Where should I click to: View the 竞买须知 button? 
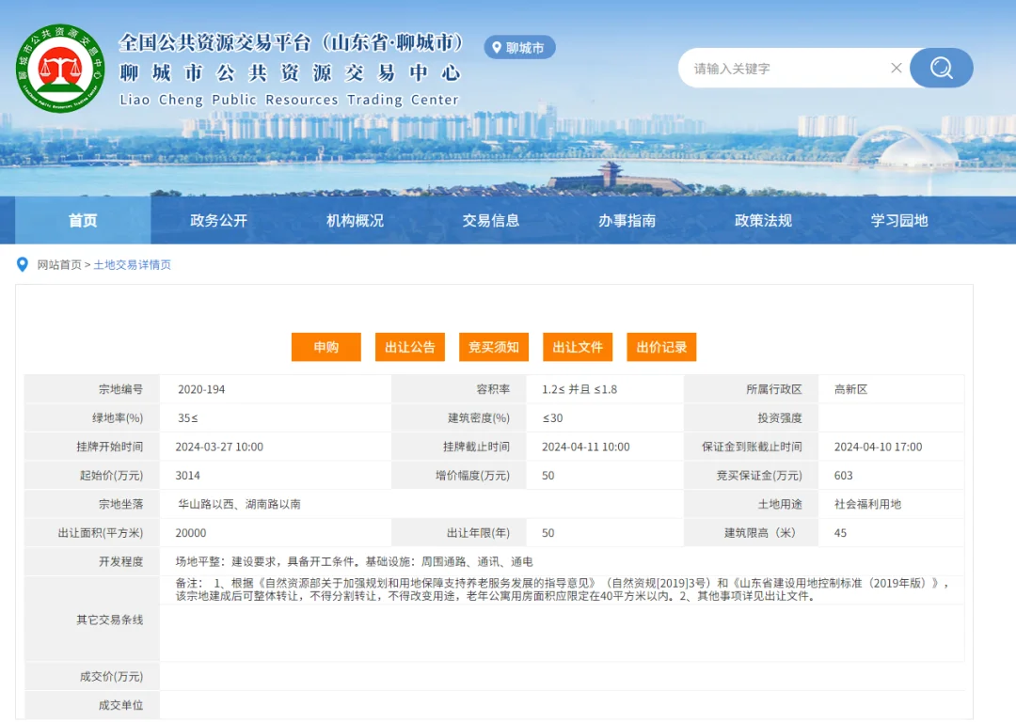(x=494, y=347)
